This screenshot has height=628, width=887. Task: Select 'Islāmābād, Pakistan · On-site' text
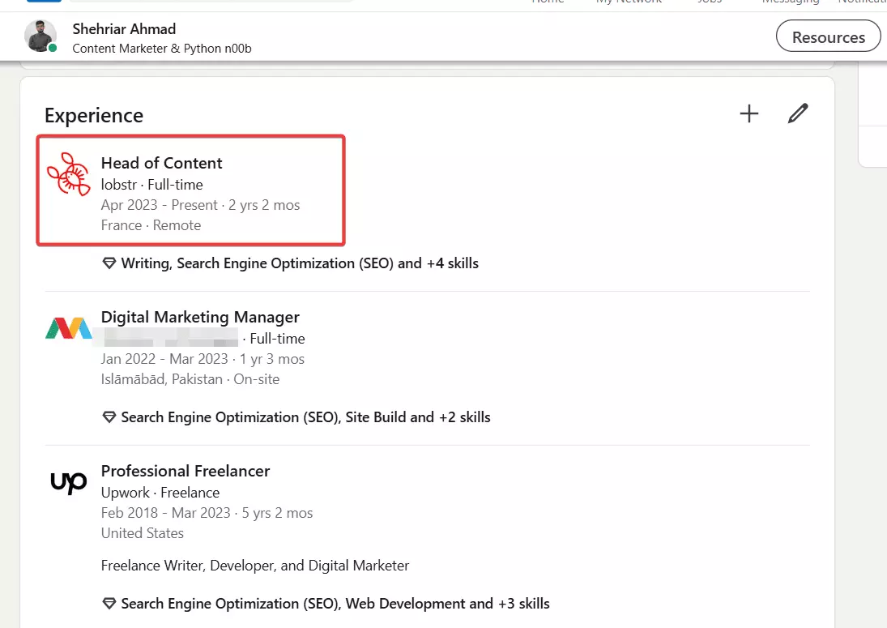click(x=190, y=379)
